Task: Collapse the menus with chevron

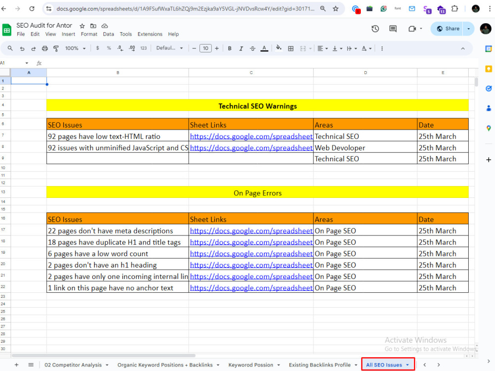Action: click(x=463, y=48)
